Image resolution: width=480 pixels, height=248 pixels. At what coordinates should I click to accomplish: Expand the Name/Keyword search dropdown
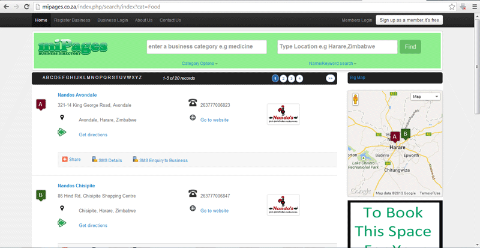(332, 64)
